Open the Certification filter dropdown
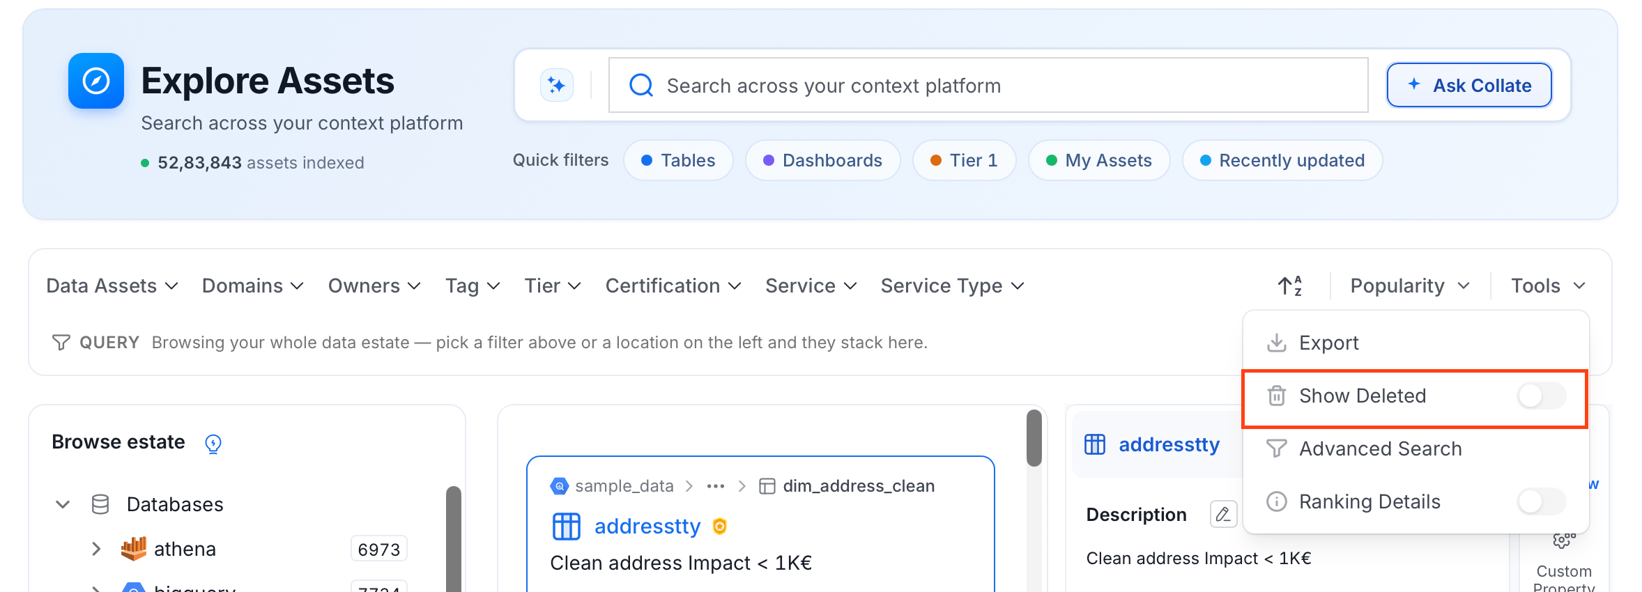 pyautogui.click(x=673, y=286)
